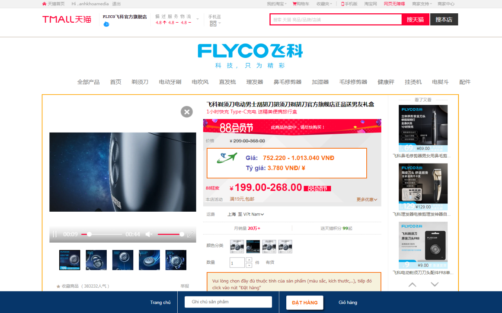Mute the video sound
This screenshot has height=313, width=502.
click(149, 234)
